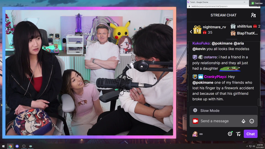The width and height of the screenshot is (265, 149).
Task: Click the chat window scrollbar thumb
Action: click(x=259, y=102)
